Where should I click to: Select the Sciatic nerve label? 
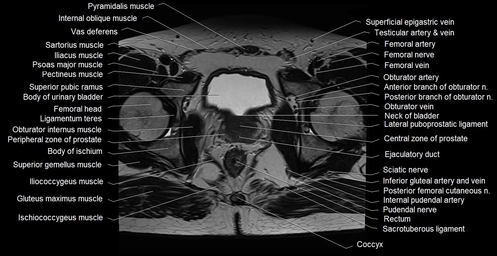405,170
